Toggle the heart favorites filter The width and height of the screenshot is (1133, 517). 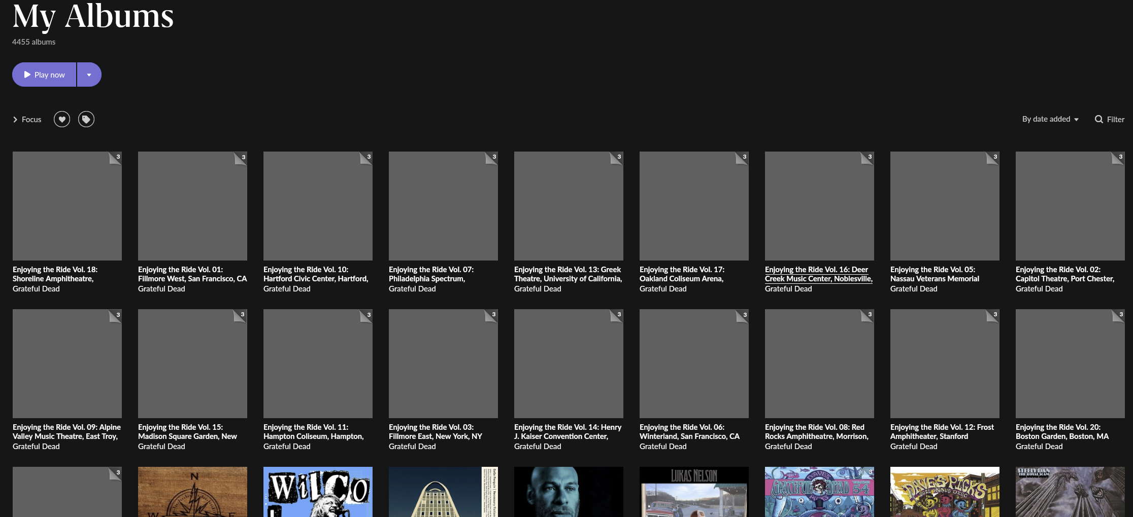coord(62,119)
